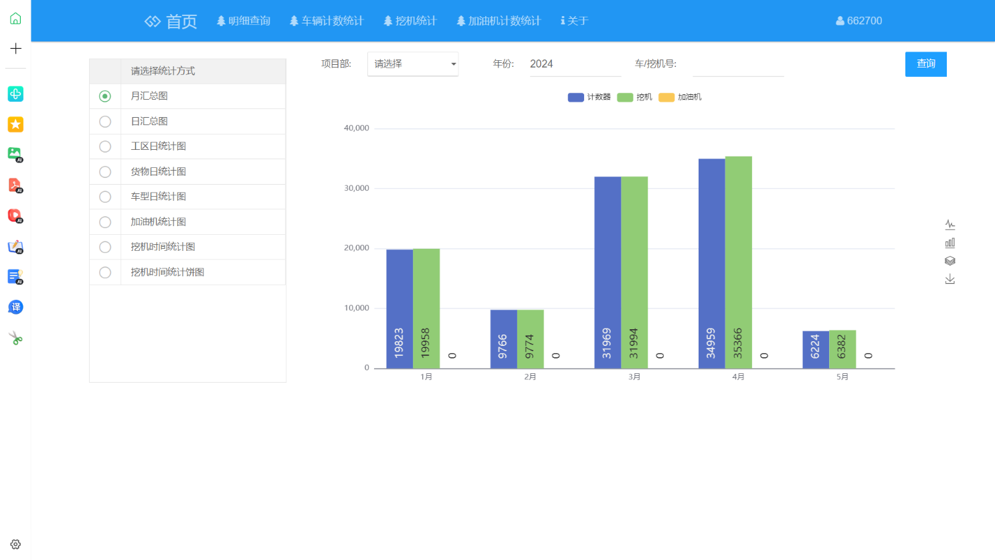Switch chart to bar view icon
Image resolution: width=995 pixels, height=560 pixels.
pyautogui.click(x=949, y=243)
